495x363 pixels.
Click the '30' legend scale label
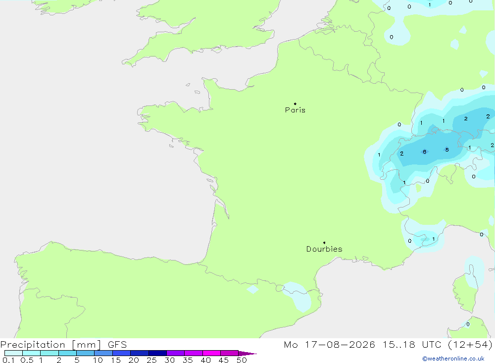169,360
